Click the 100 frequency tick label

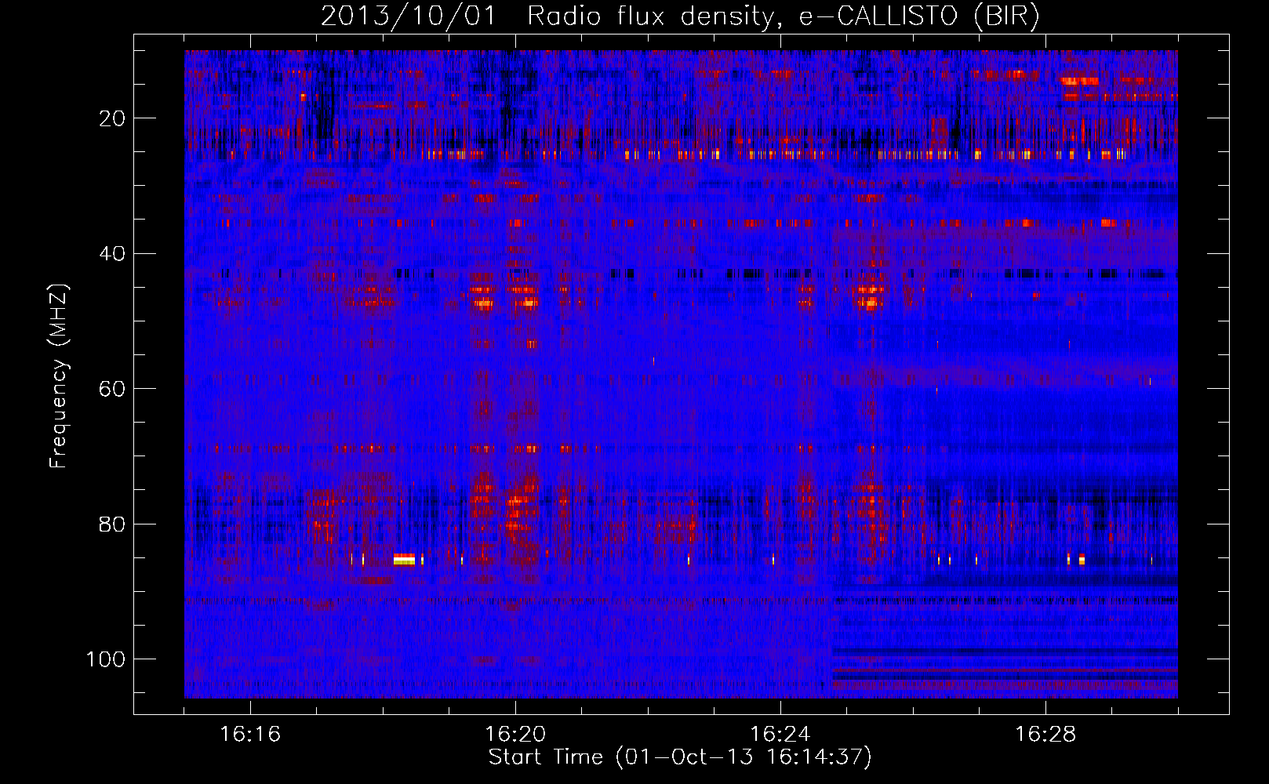tap(106, 659)
